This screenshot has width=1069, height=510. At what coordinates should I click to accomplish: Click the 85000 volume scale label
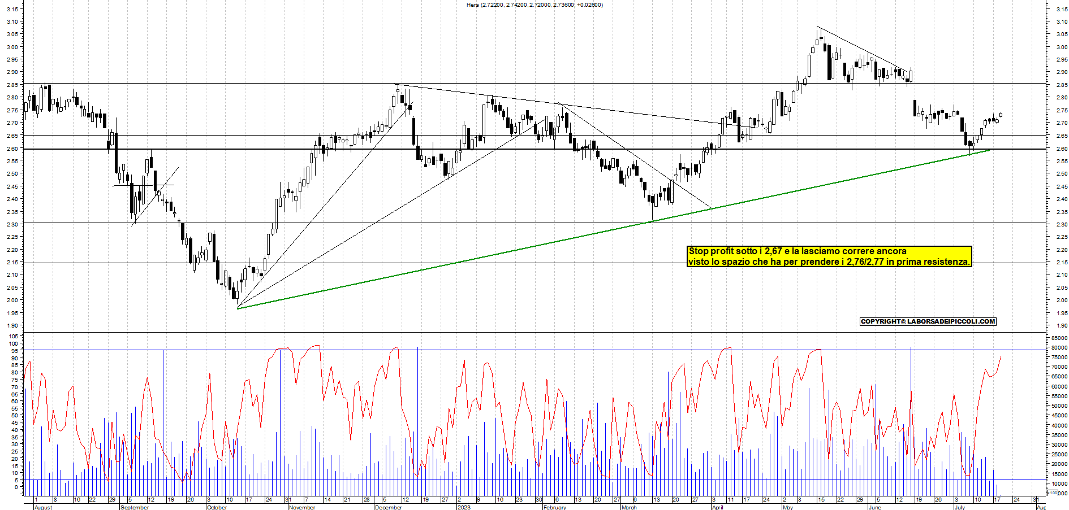(x=1059, y=338)
